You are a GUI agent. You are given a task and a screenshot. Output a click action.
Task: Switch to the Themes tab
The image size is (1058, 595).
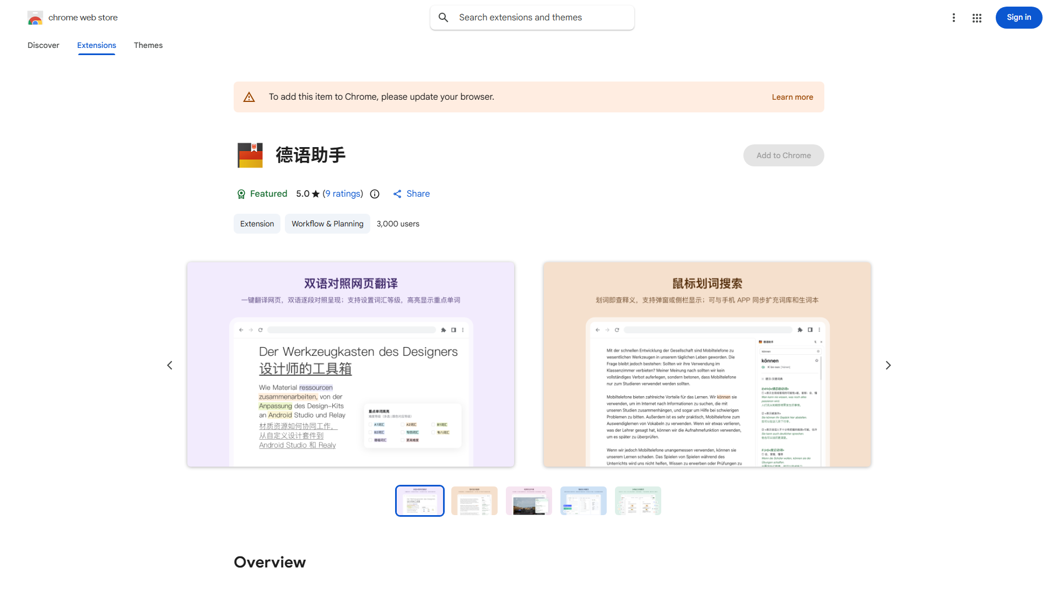click(148, 45)
